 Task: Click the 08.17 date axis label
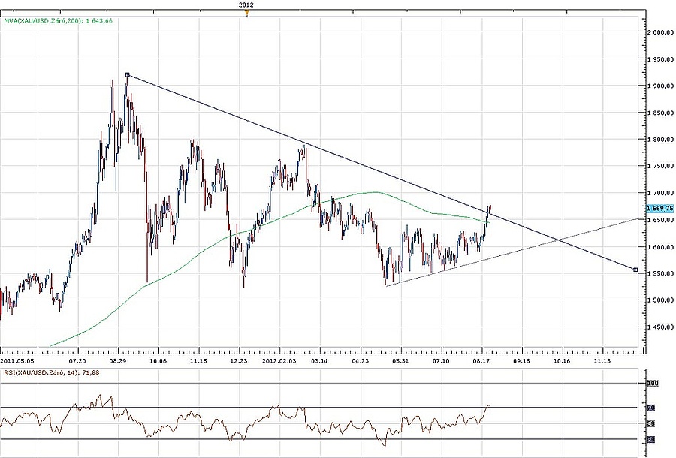tap(481, 360)
